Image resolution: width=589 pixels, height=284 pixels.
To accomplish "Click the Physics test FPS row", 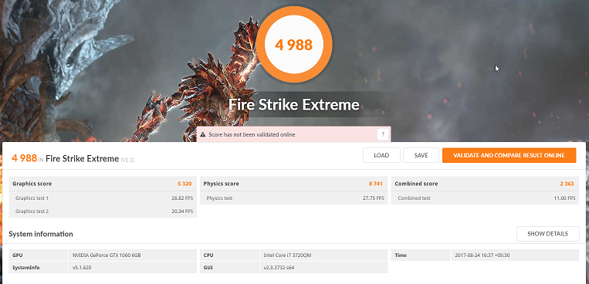I will pyautogui.click(x=294, y=198).
